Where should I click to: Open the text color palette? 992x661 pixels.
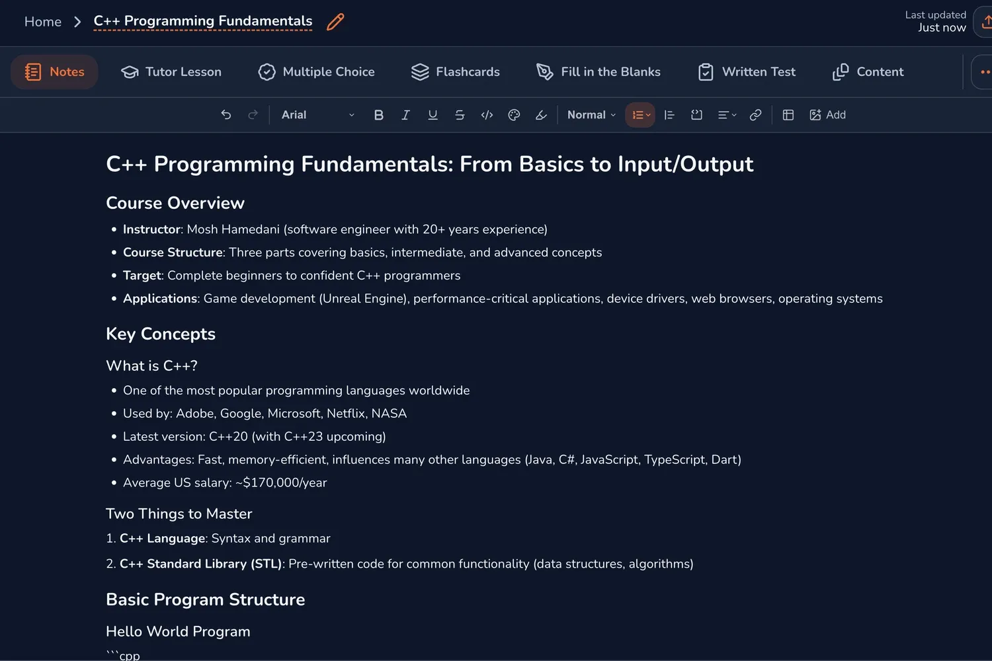[x=514, y=115]
